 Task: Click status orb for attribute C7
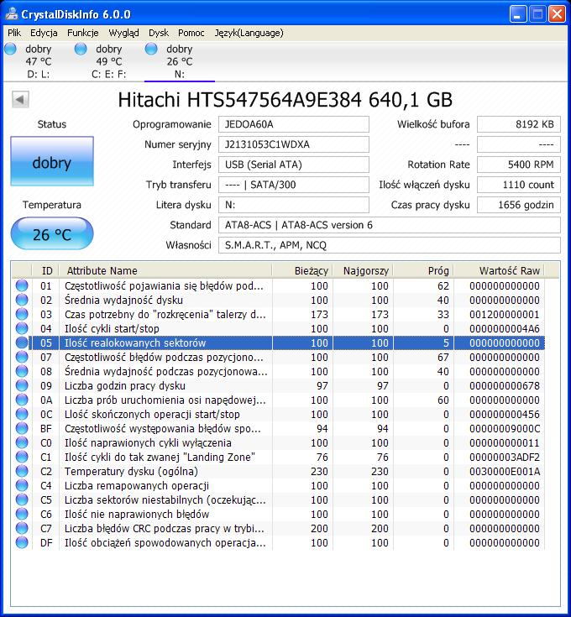point(22,528)
